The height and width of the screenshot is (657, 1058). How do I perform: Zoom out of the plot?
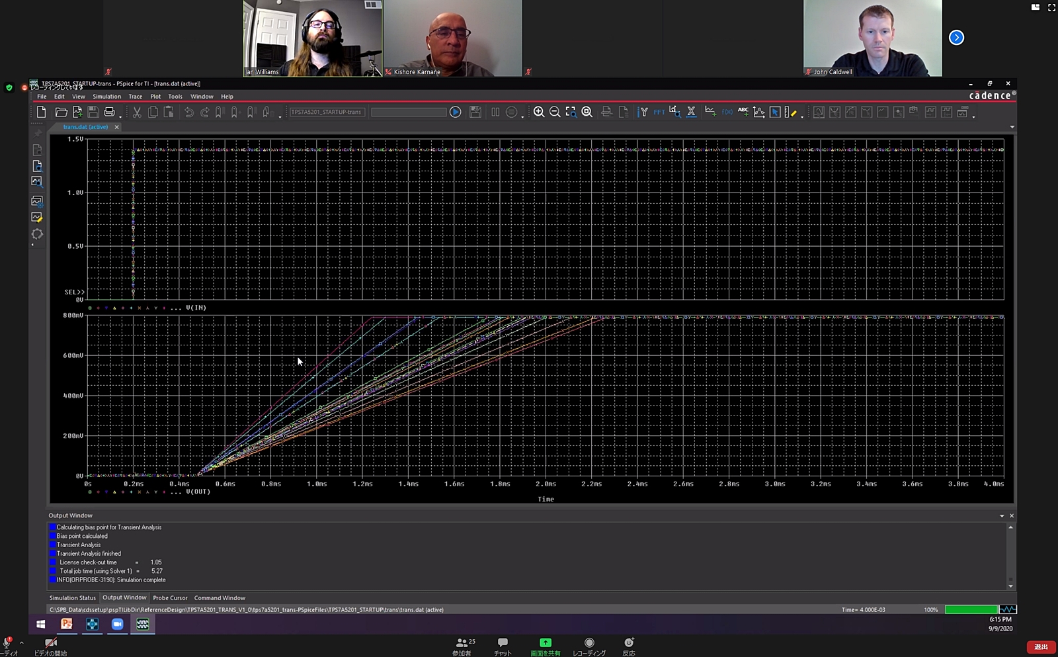[555, 112]
